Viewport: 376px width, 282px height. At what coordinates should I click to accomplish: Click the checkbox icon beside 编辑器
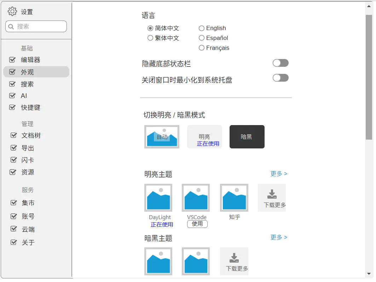12,60
